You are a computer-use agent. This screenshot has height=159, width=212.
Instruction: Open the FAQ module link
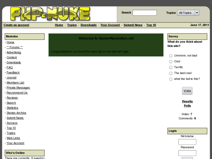click(x=10, y=67)
